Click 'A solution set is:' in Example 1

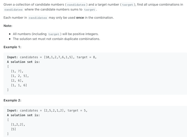[x=23, y=62]
